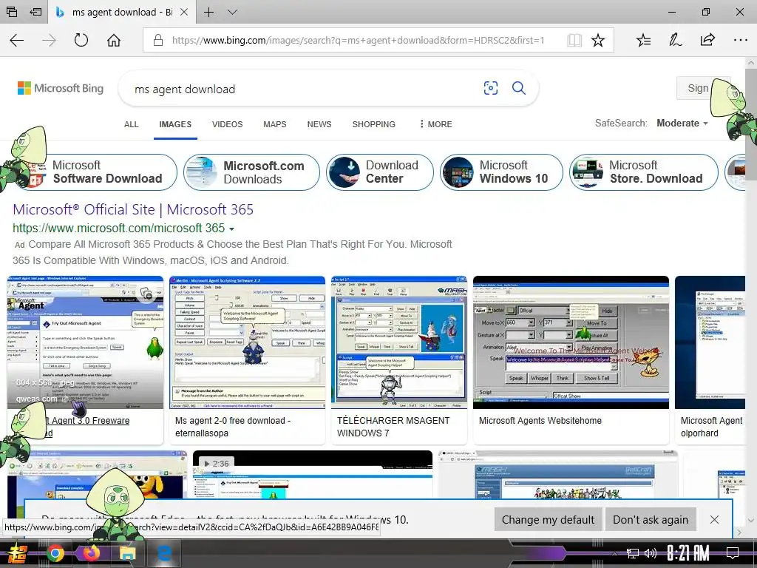Image resolution: width=757 pixels, height=568 pixels.
Task: Click the browser Back arrow
Action: tap(17, 40)
